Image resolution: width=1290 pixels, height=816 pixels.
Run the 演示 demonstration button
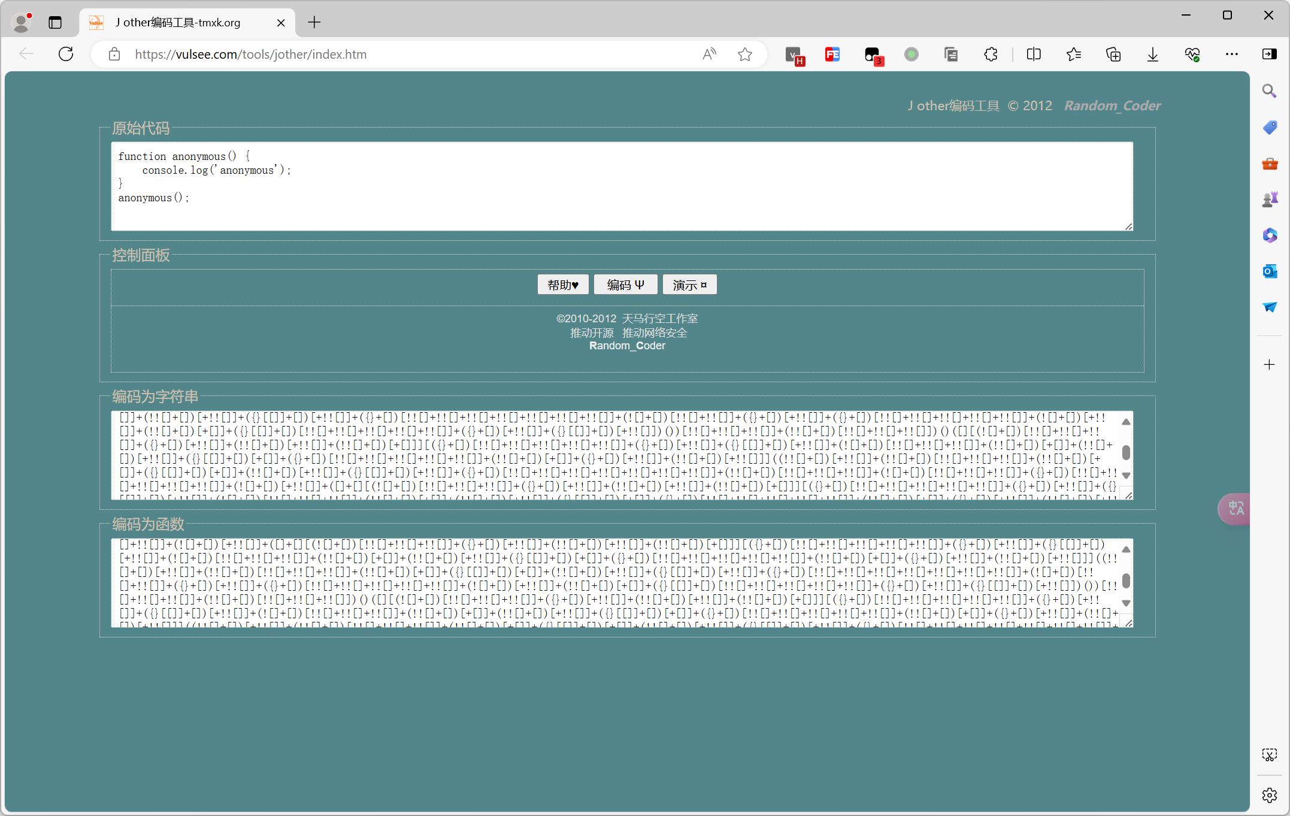[x=689, y=284]
